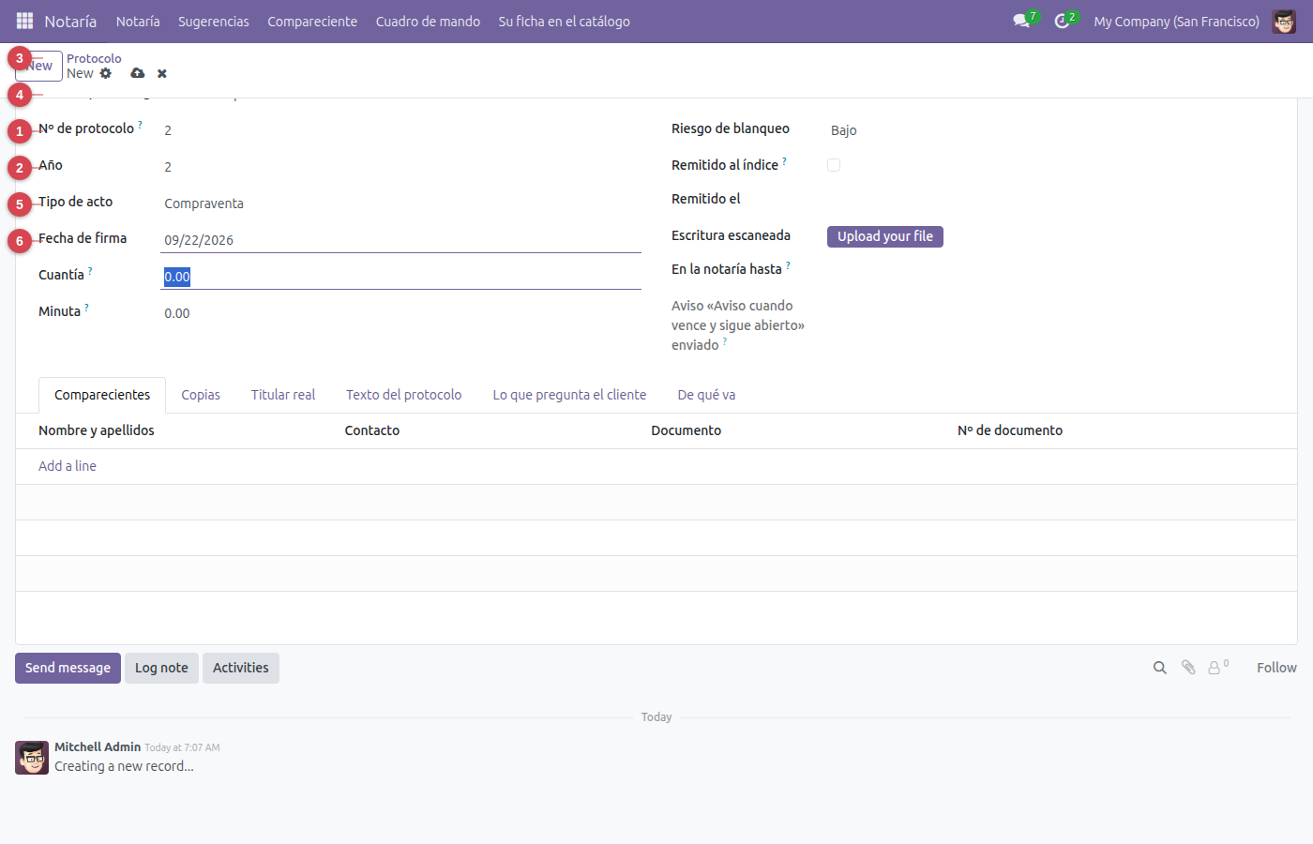Image resolution: width=1313 pixels, height=844 pixels.
Task: Open the Tipo de acto dropdown showing Compraventa
Action: click(x=400, y=203)
